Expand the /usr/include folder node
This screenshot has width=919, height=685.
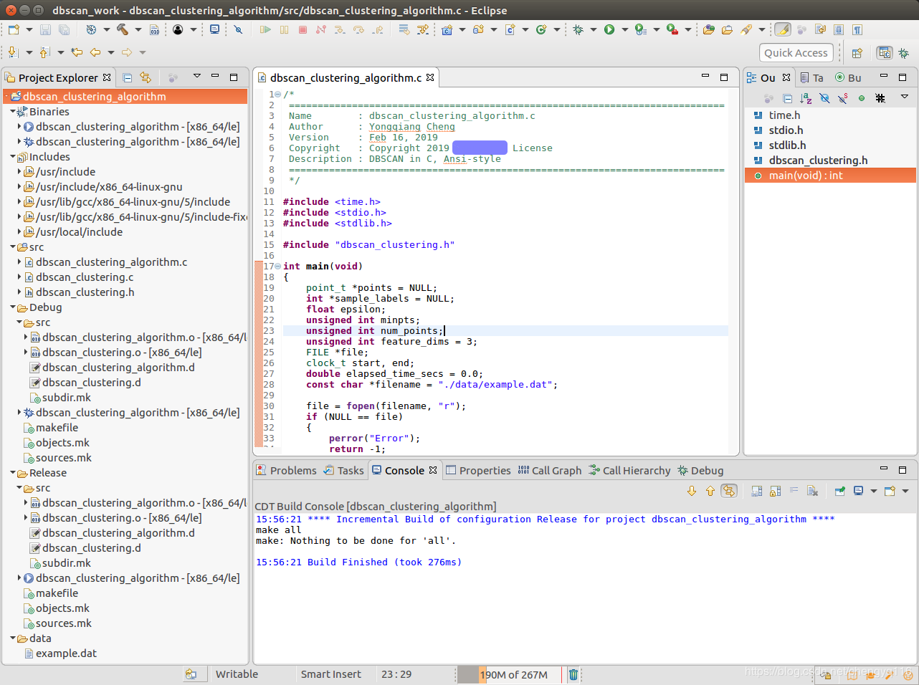pos(19,172)
